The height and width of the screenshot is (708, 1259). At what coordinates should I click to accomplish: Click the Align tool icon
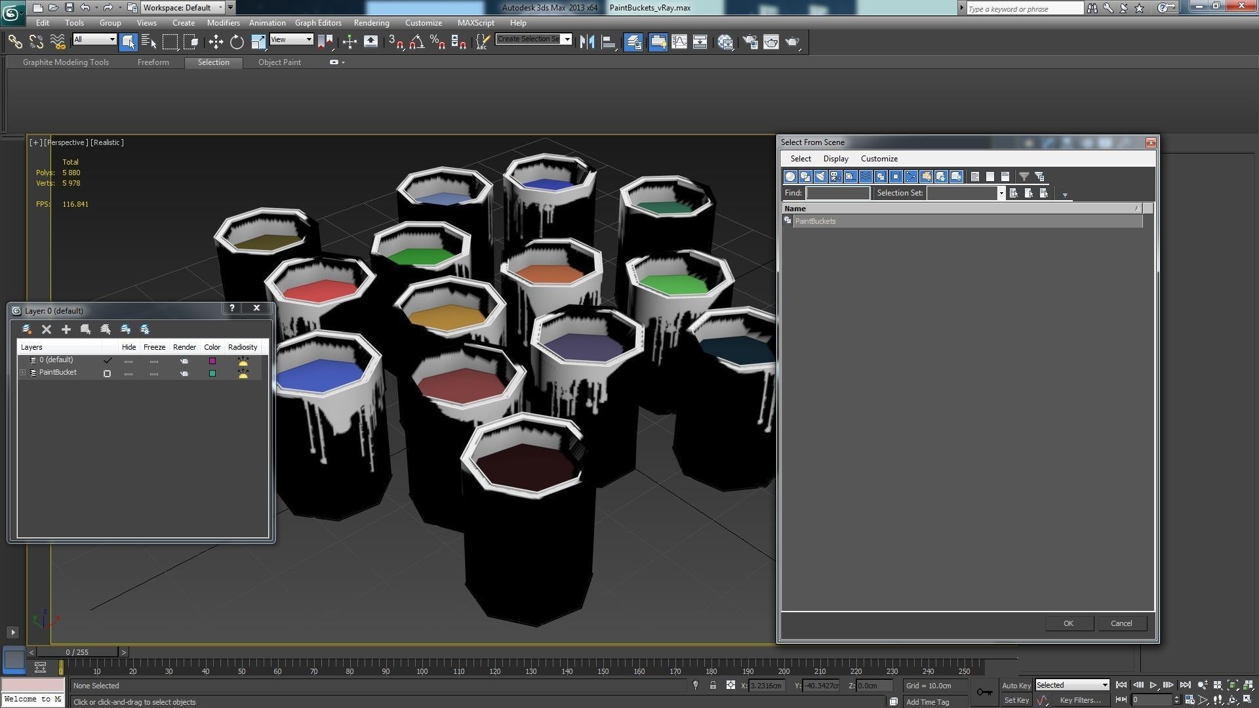(609, 42)
